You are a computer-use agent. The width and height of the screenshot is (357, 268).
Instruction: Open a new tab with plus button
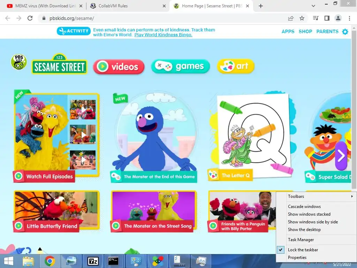point(261,6)
